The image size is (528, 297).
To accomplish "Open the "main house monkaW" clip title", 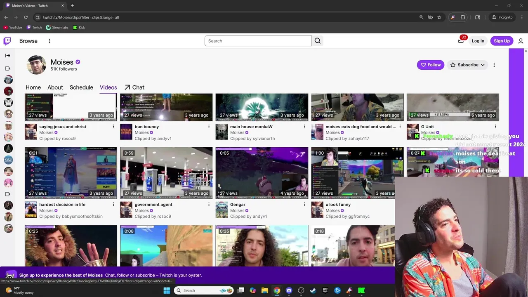I will tap(251, 127).
